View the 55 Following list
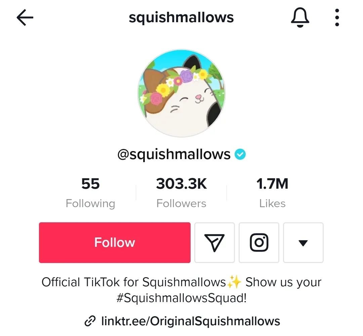Viewport: 363px width, 336px height. point(90,193)
